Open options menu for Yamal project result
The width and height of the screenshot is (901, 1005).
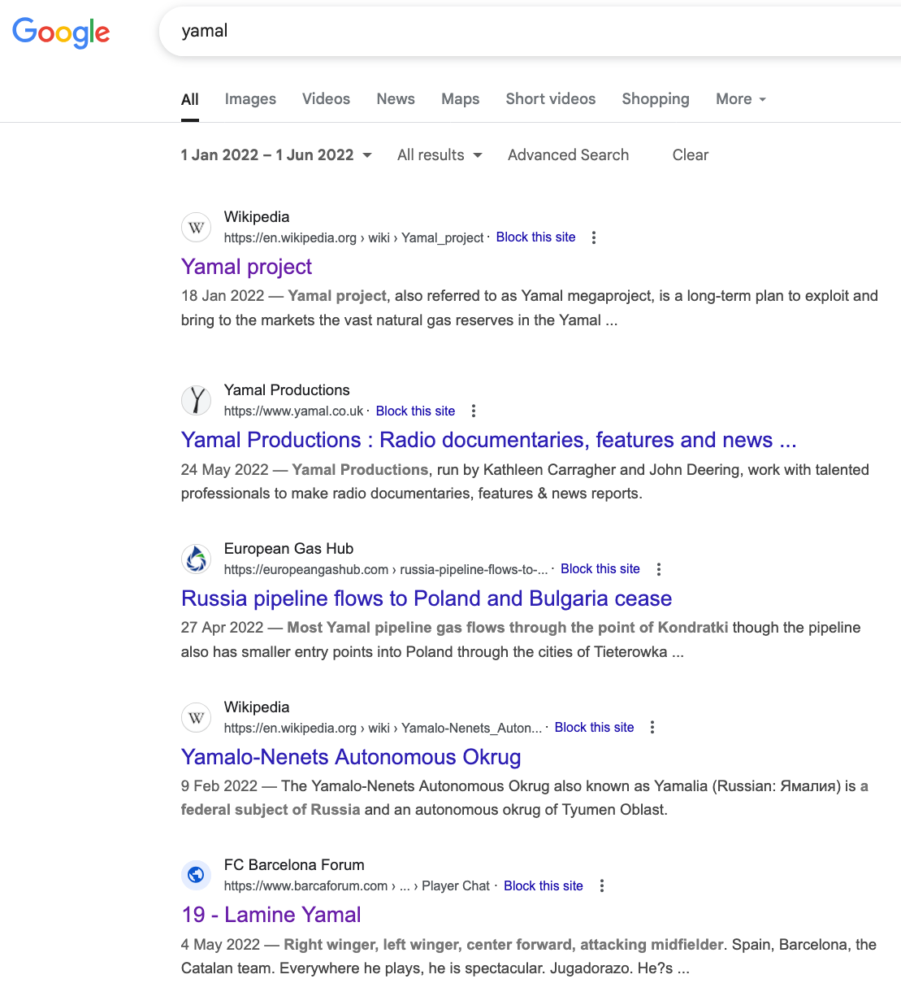click(594, 237)
